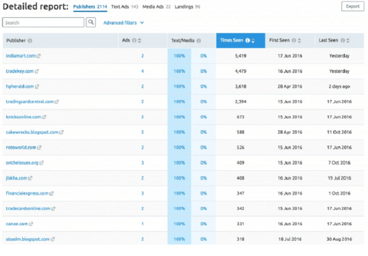368x256 pixels.
Task: Open the hpherald.com publisher link
Action: point(20,87)
